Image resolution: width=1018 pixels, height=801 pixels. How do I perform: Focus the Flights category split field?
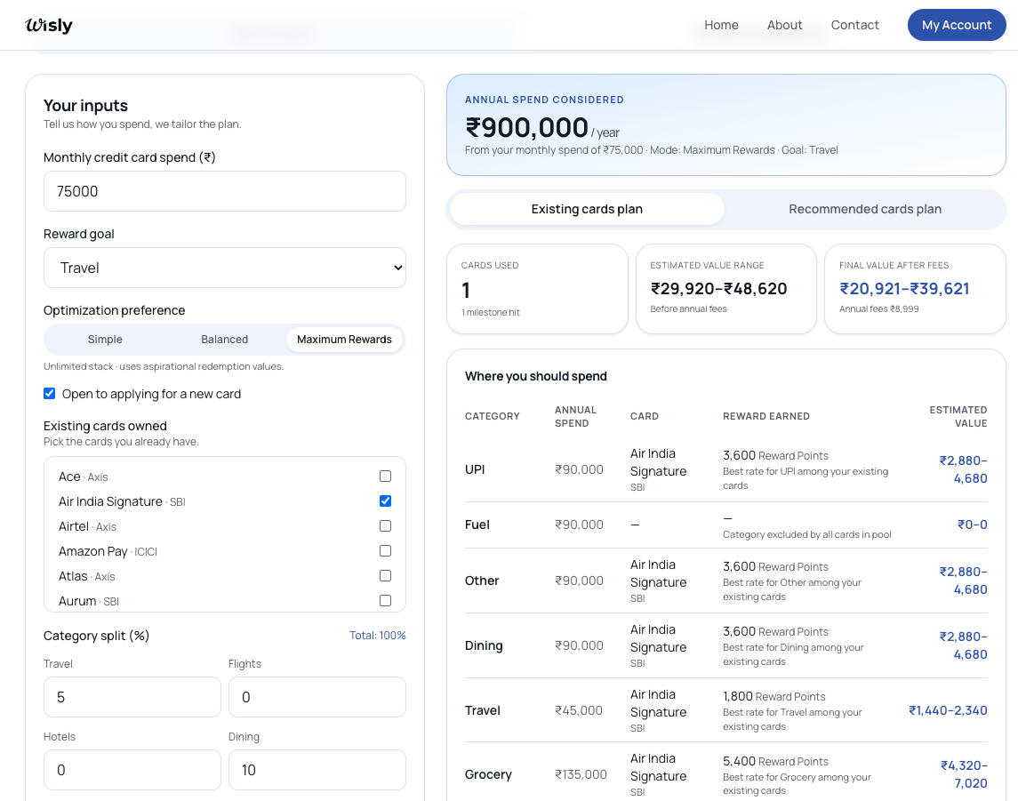coord(317,697)
